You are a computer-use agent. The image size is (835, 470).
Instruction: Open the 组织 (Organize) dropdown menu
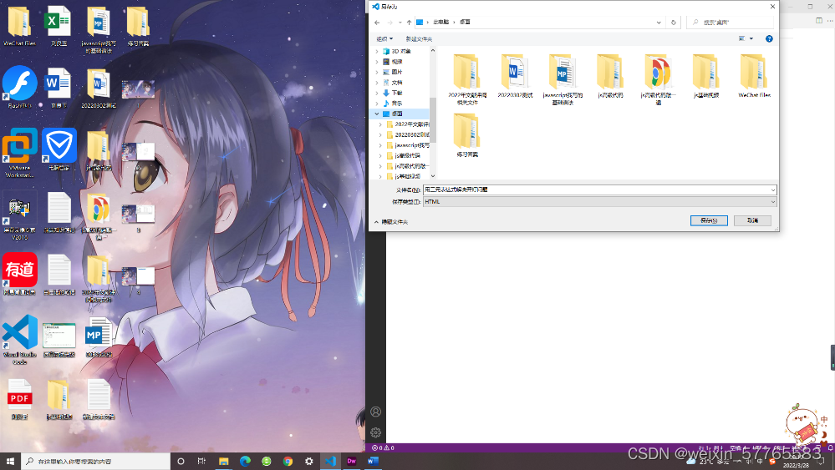click(x=384, y=38)
